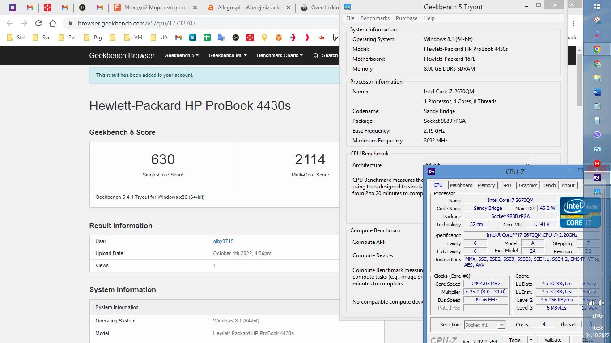
Task: Open the UA bookmarks folder
Action: point(159,38)
